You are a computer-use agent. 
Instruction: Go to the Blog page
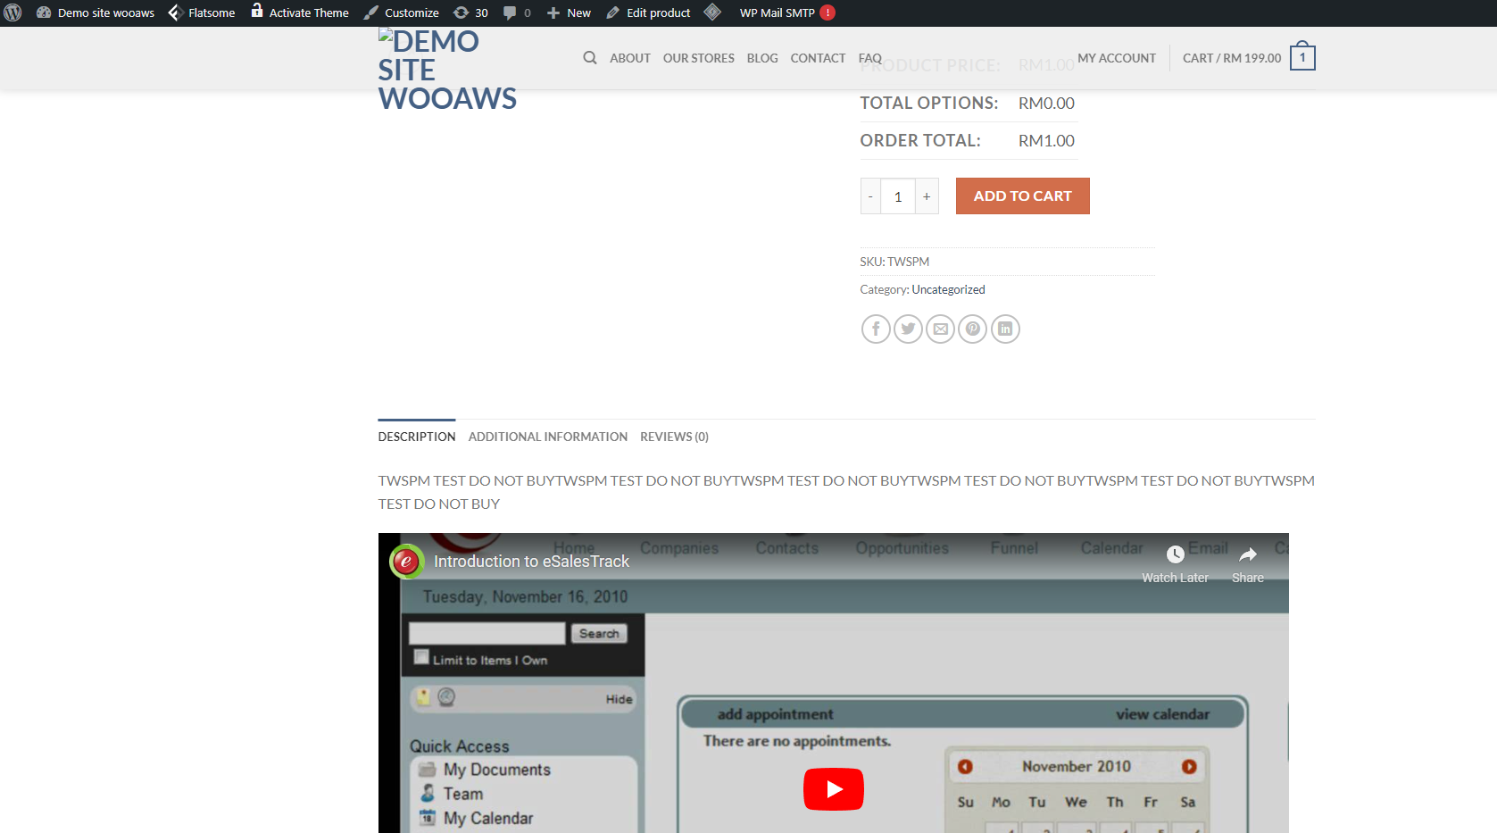coord(762,58)
